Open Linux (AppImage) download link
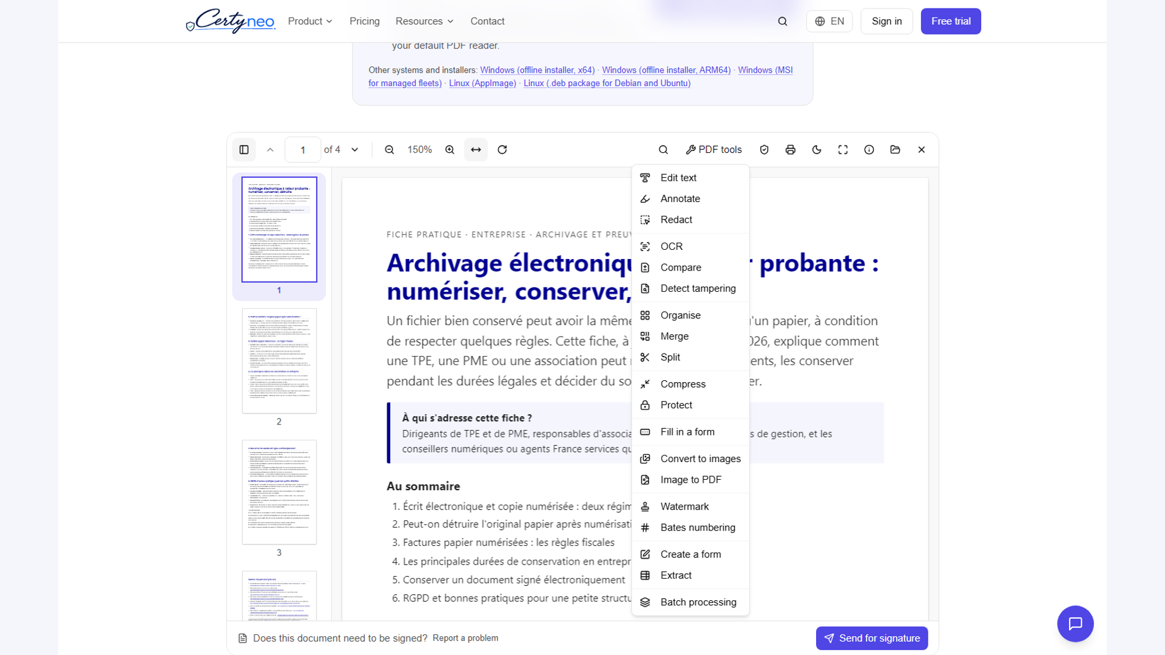 (482, 83)
